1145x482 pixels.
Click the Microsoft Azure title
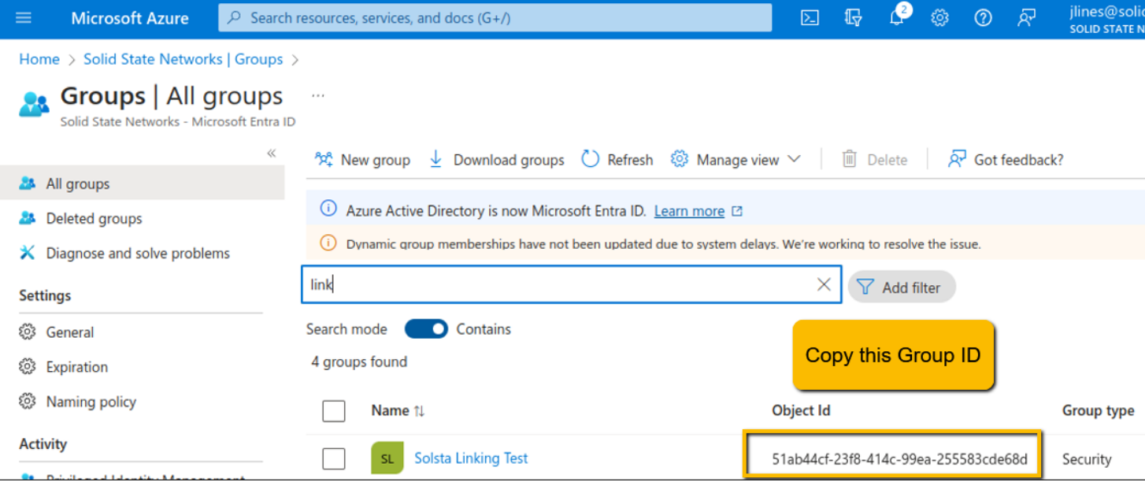[130, 18]
